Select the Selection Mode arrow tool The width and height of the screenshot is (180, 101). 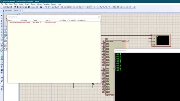2,16
